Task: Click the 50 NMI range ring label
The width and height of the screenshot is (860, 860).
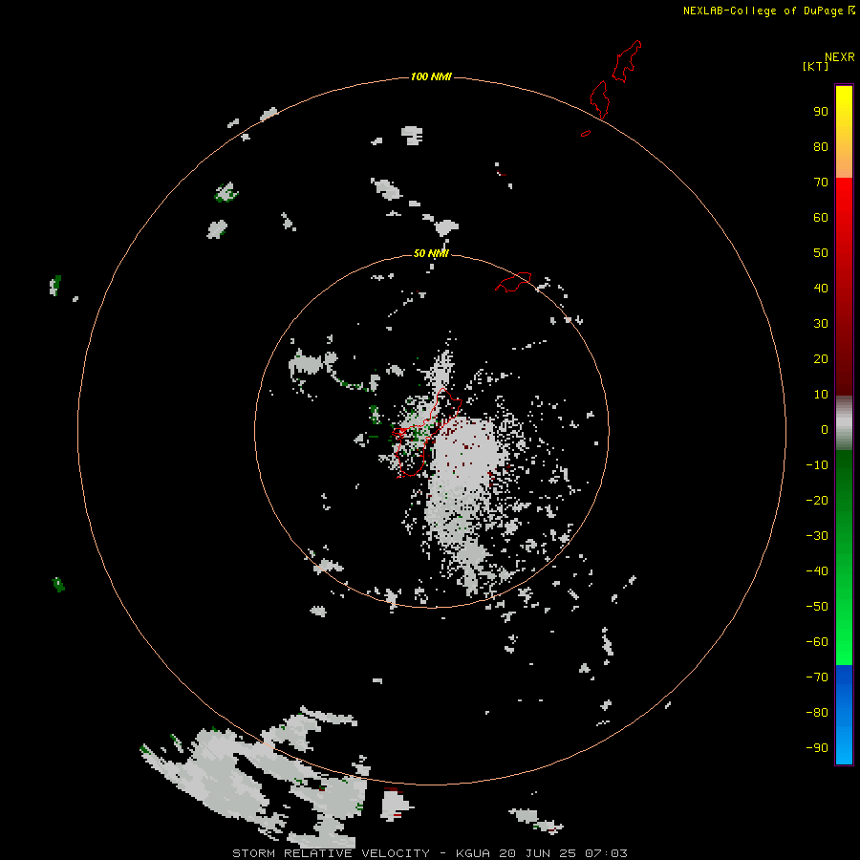Action: pos(431,253)
